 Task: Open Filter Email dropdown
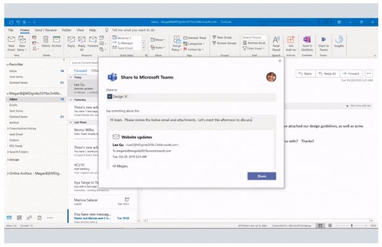(x=254, y=49)
